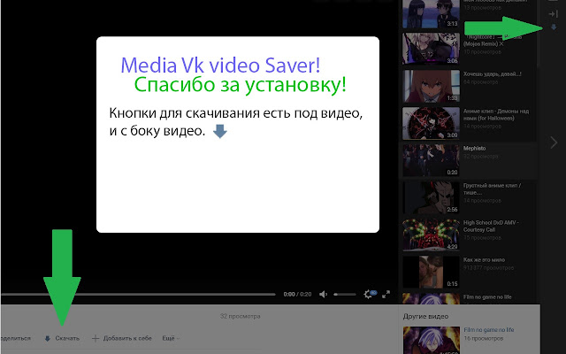Click the playlist title Film no game no life
This screenshot has height=354, width=566.
487,297
